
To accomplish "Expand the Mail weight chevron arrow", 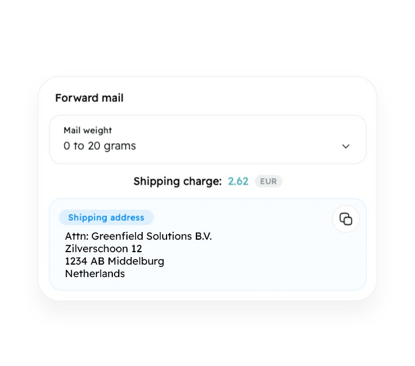I will click(346, 146).
